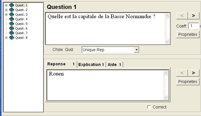
Task: Select the Quest. 1 book icon
Action: tap(12, 5)
